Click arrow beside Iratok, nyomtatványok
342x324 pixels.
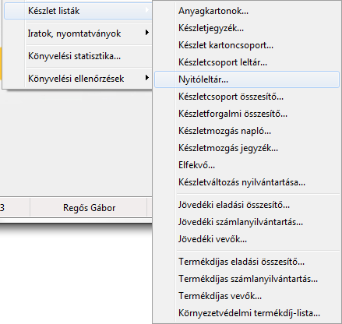147,33
